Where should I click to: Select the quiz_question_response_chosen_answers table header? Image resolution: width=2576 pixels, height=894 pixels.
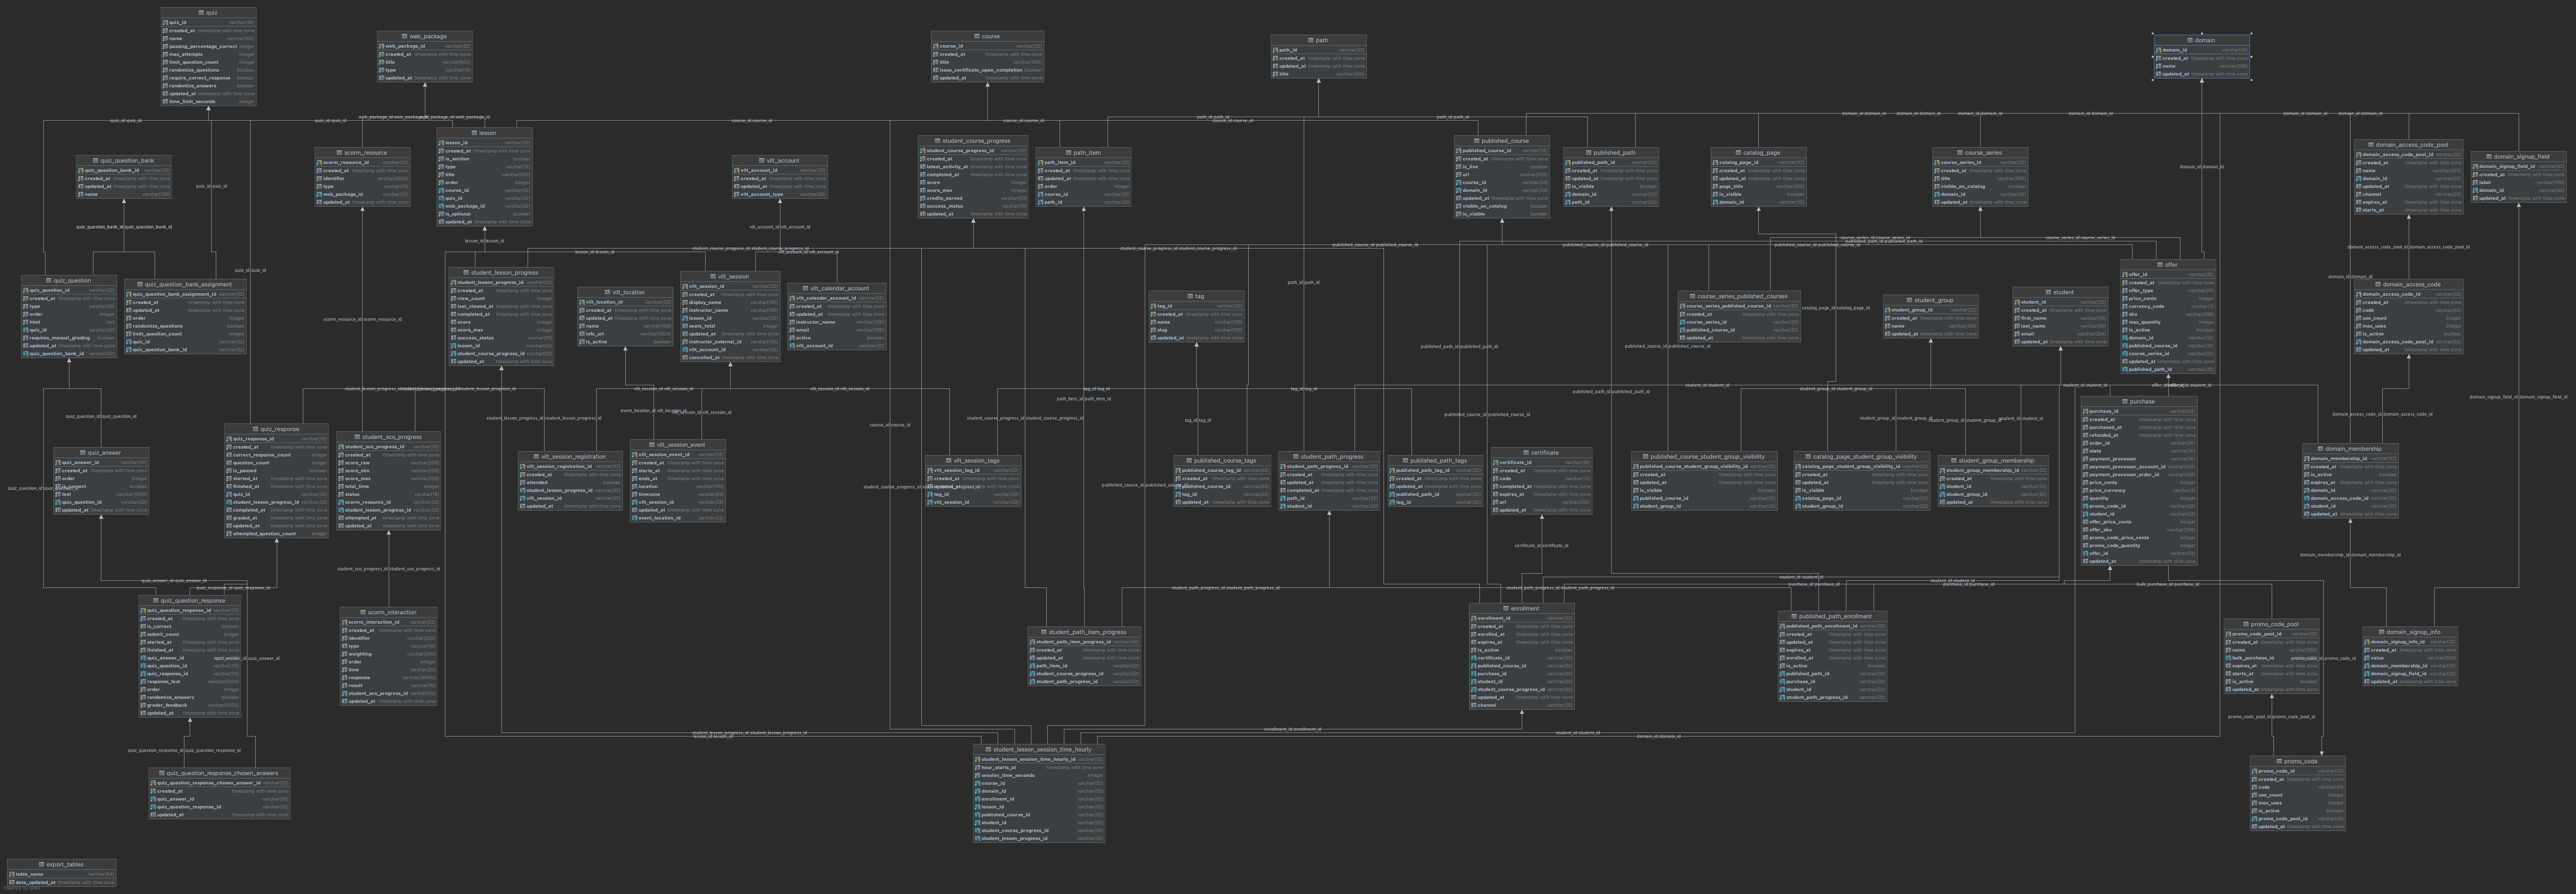click(x=219, y=774)
